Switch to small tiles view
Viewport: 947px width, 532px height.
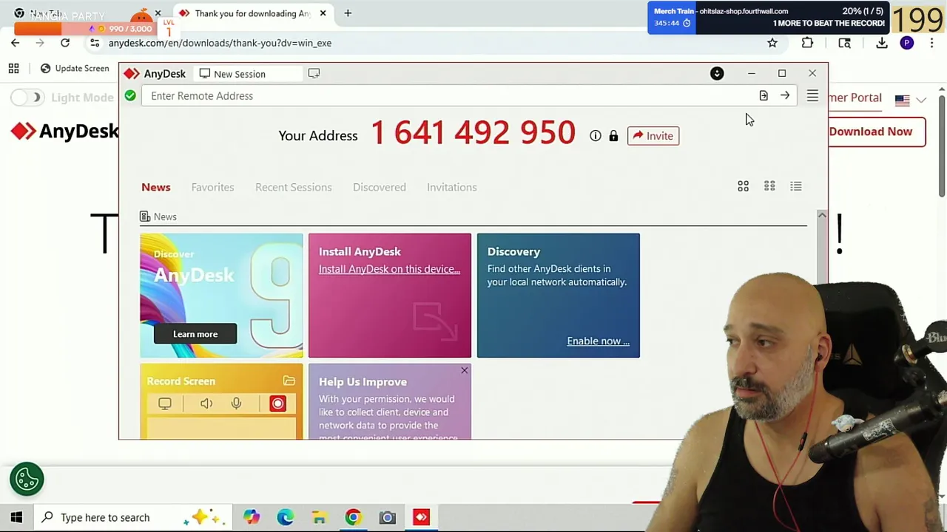coord(769,186)
